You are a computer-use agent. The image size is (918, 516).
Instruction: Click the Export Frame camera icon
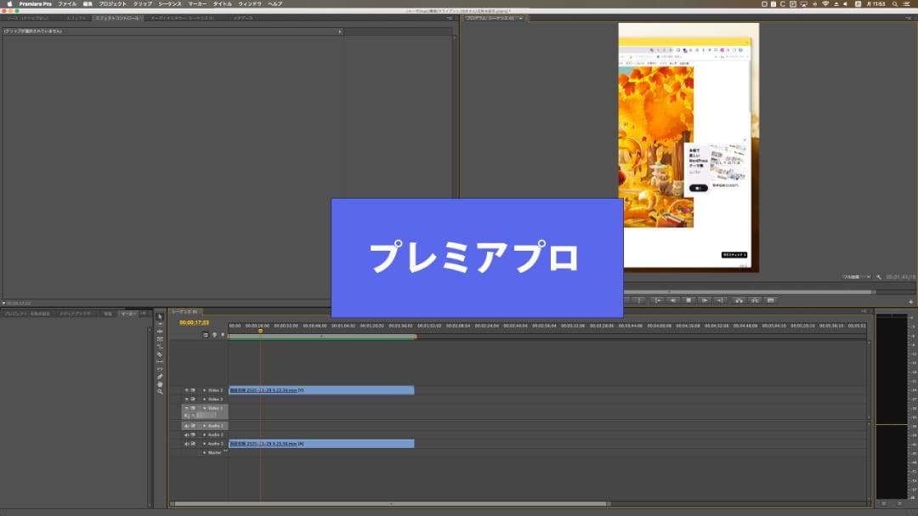(x=771, y=299)
